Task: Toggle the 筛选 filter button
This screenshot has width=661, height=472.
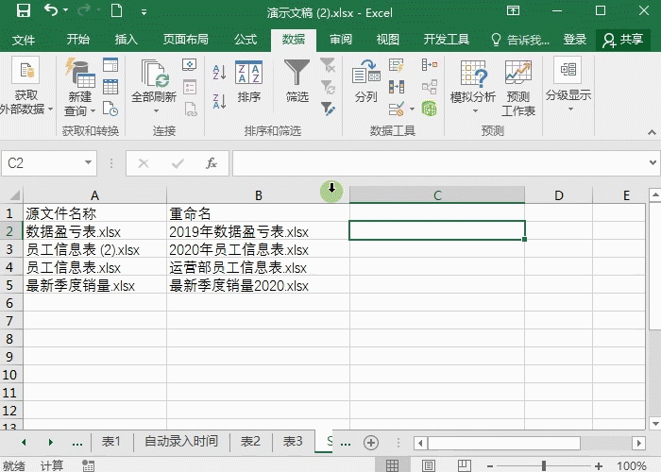Action: pyautogui.click(x=297, y=81)
